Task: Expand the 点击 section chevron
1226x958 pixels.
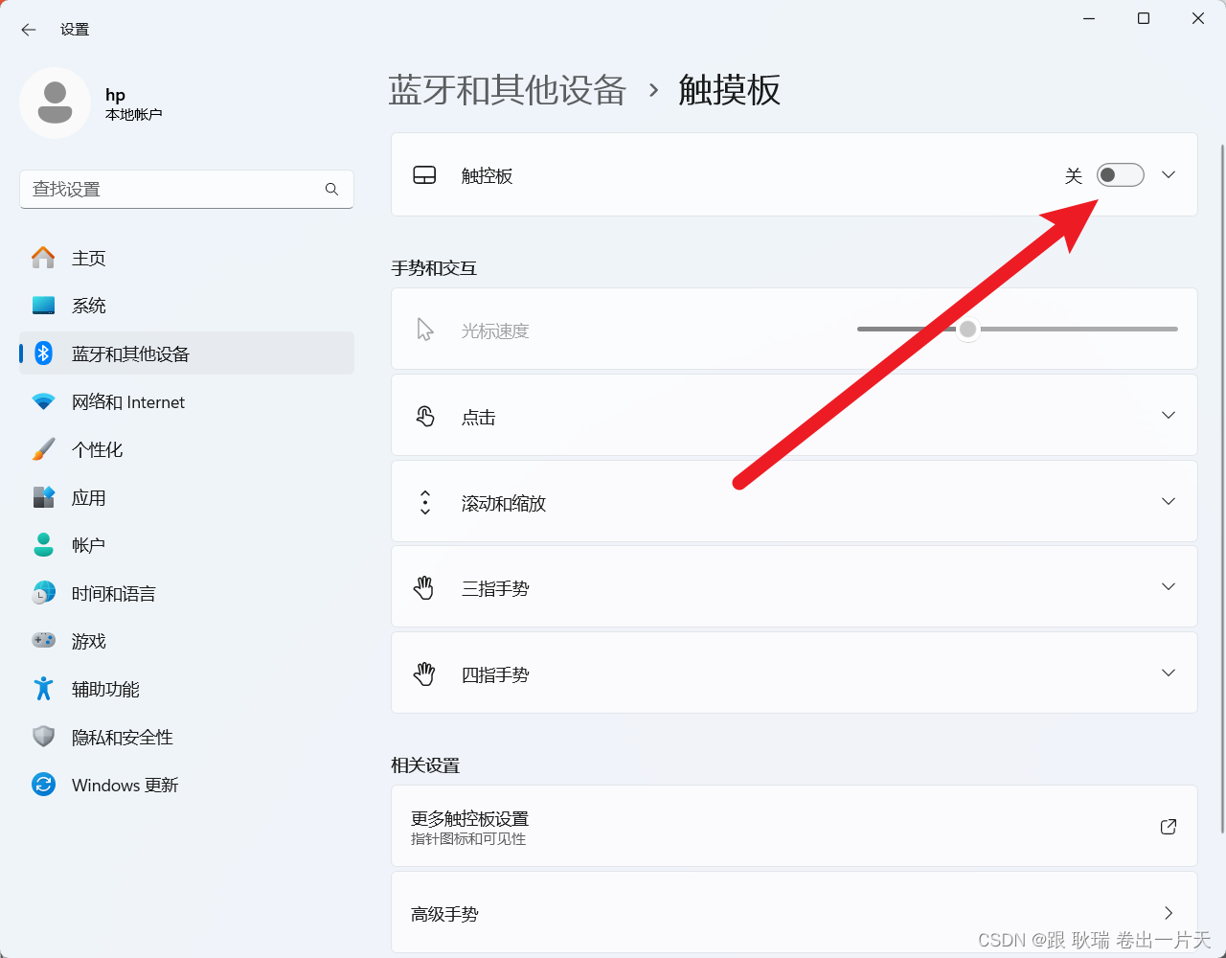Action: (1169, 415)
